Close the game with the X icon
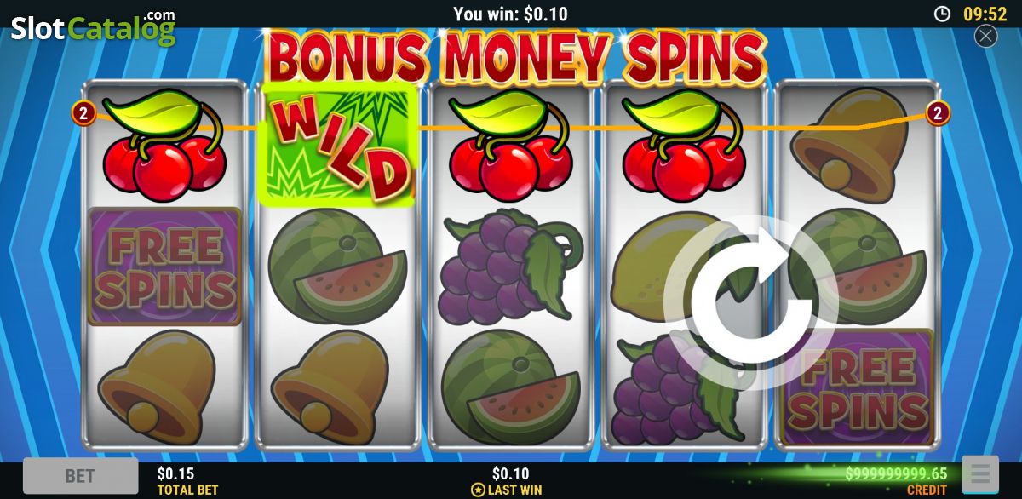Image resolution: width=1022 pixels, height=499 pixels. (x=985, y=36)
